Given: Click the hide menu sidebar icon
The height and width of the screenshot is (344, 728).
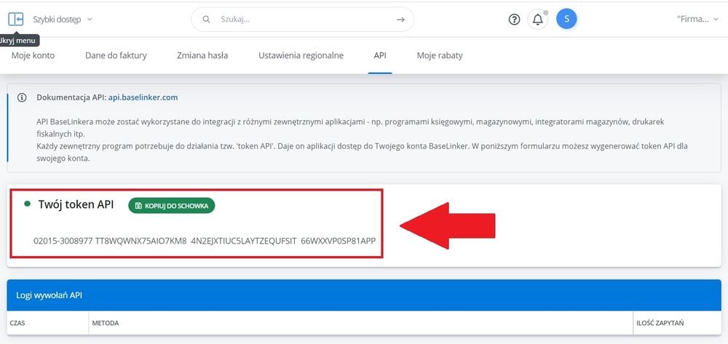Looking at the screenshot, I should [16, 19].
